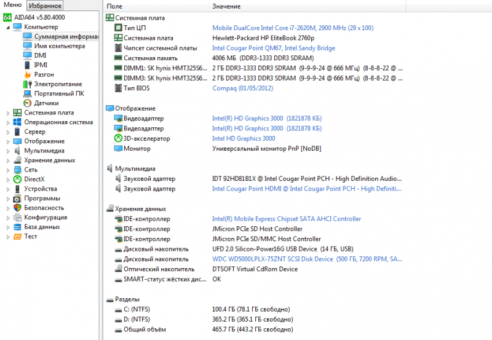Click the AIDA64 v5.80.4000 root icon
492x340 pixels.
7,17
